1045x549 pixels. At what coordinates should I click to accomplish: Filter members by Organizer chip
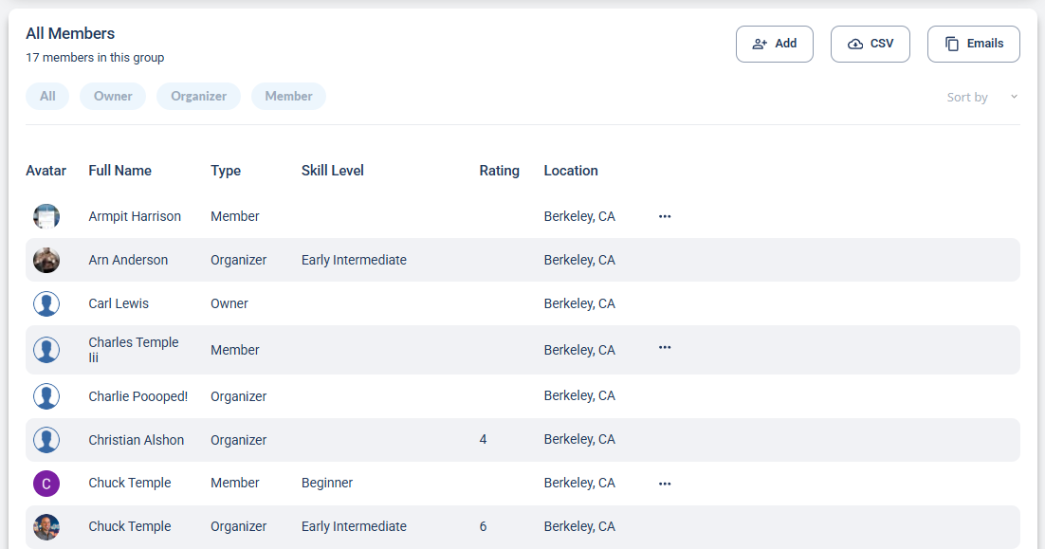click(198, 96)
